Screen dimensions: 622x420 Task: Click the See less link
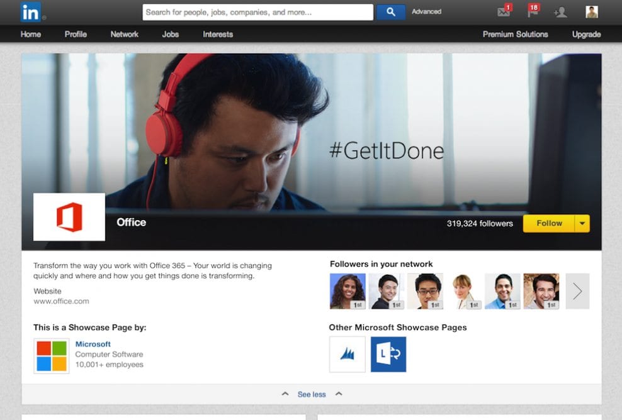click(x=312, y=394)
